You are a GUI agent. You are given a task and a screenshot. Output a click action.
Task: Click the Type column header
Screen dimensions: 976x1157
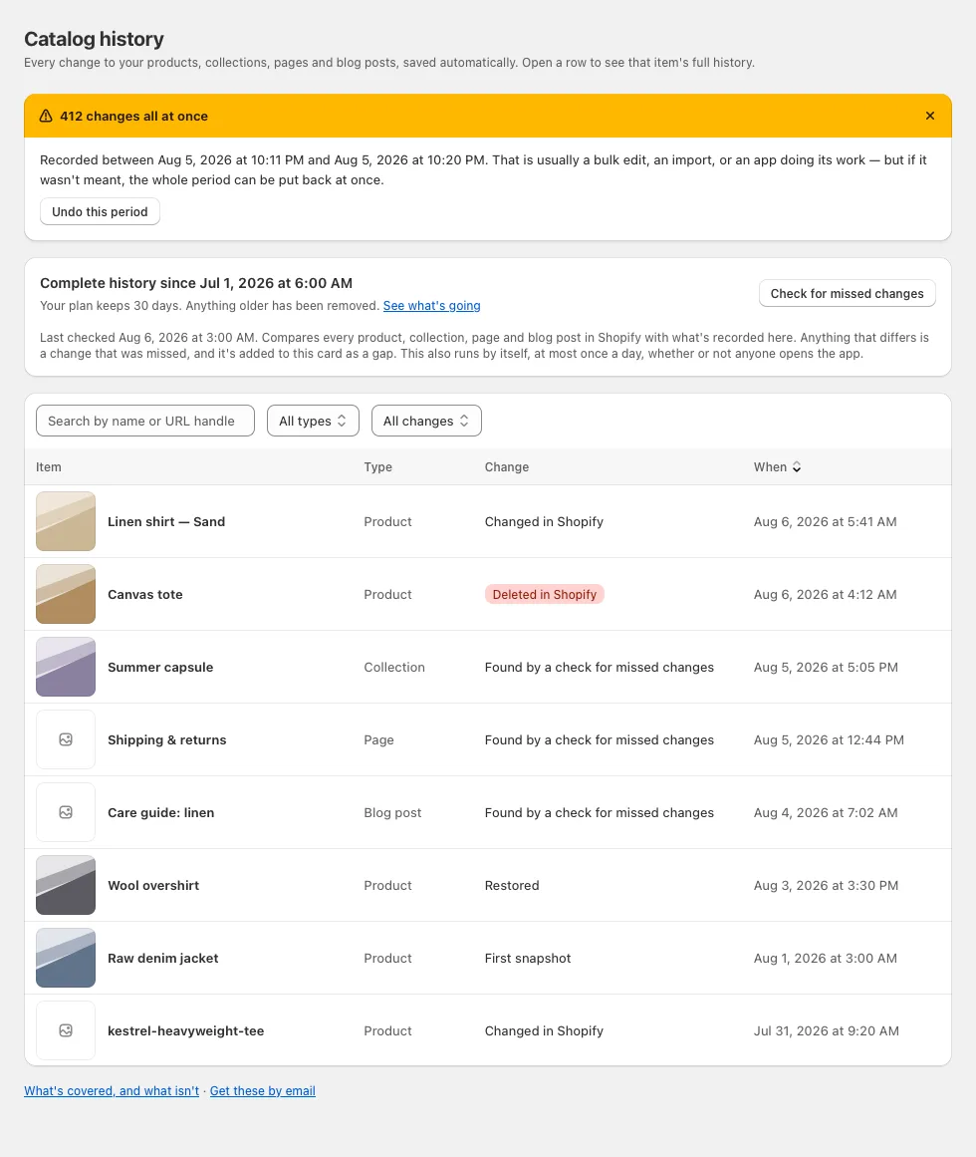[378, 467]
